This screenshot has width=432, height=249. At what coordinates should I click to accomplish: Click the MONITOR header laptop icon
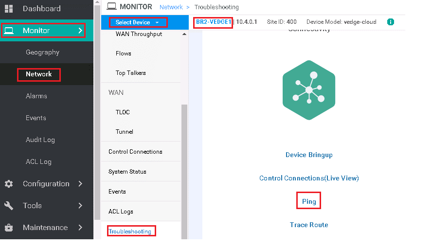[x=111, y=6]
